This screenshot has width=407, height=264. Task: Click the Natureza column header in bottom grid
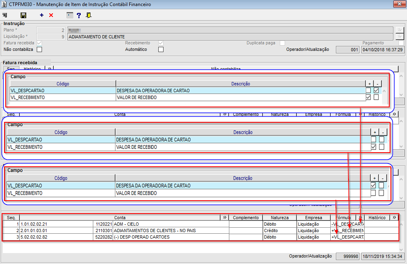279,218
